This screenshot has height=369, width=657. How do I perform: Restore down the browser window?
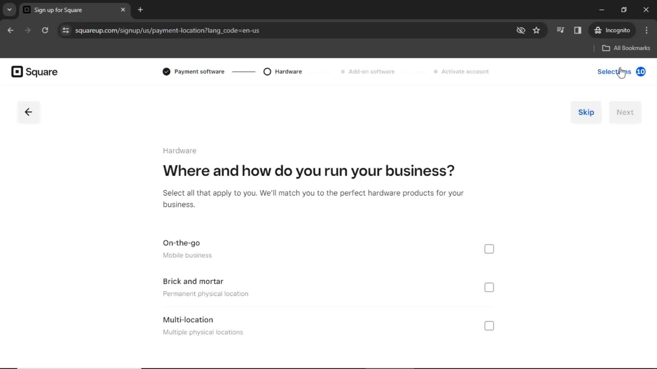click(624, 10)
